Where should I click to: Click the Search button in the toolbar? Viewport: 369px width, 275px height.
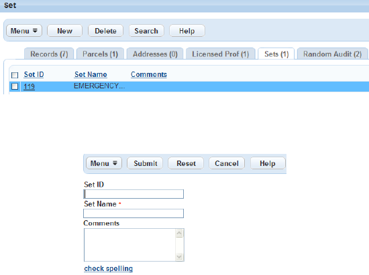146,31
